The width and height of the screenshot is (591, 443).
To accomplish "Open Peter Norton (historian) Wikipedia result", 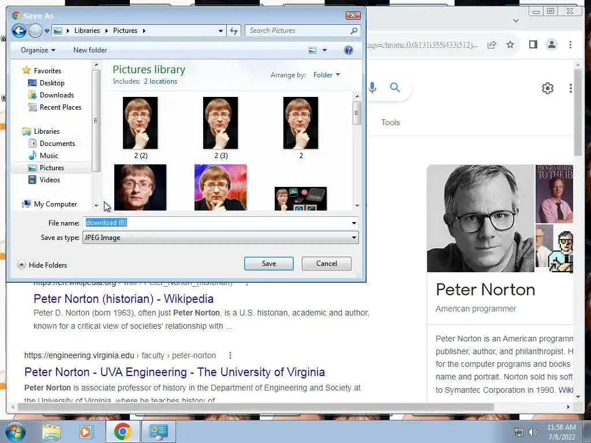I will (124, 299).
